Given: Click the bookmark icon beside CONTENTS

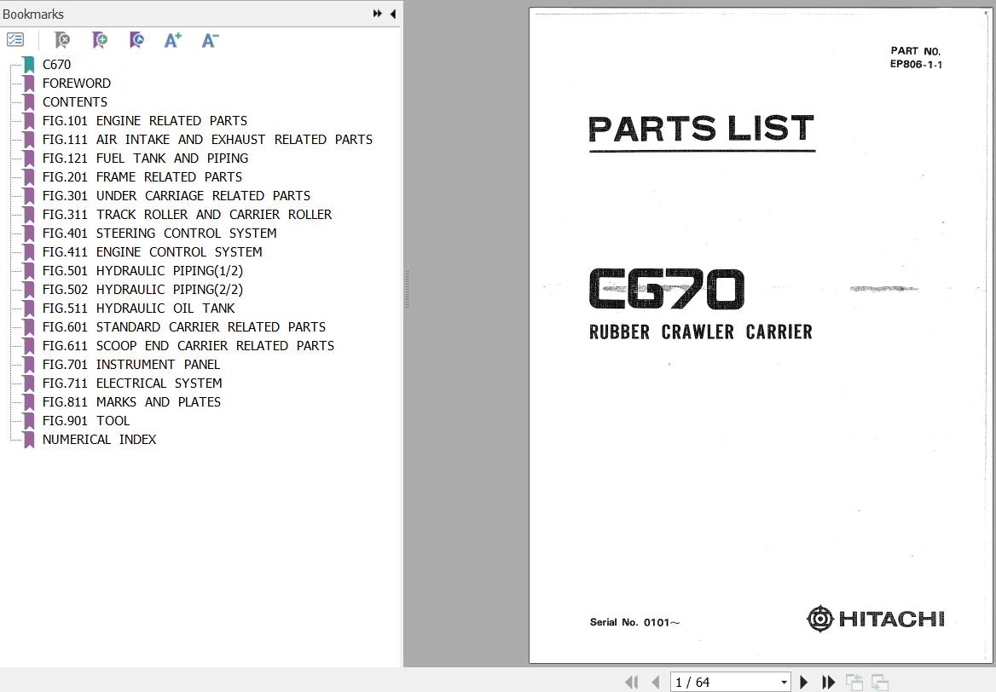Looking at the screenshot, I should coord(29,102).
